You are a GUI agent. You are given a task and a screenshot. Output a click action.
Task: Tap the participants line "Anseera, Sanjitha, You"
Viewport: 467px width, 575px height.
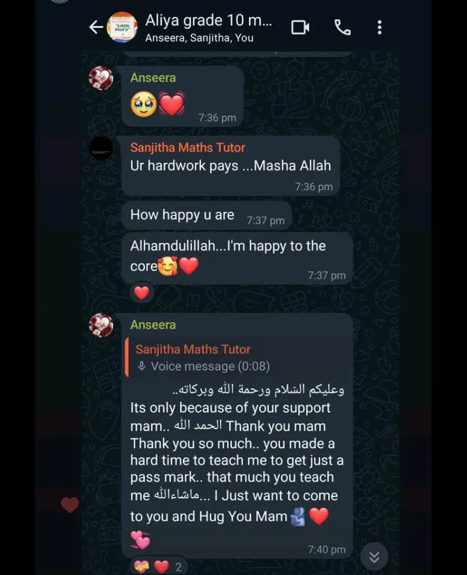coord(199,38)
